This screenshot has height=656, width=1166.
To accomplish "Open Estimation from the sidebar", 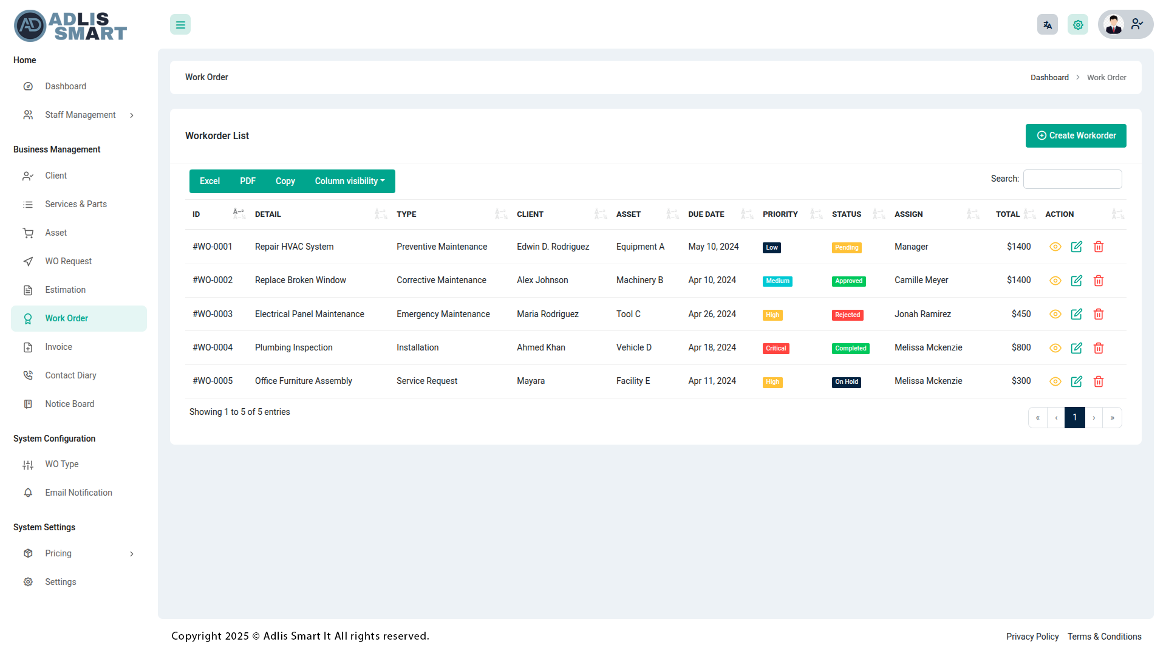I will tap(65, 290).
